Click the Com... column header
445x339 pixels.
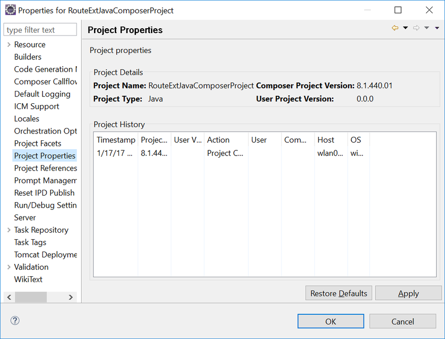point(298,140)
